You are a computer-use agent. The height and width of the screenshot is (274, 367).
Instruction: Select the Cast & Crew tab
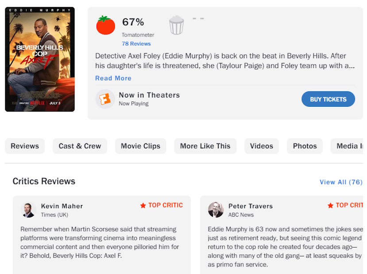point(80,146)
